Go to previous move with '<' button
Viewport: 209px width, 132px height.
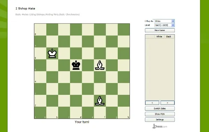pos(152,103)
